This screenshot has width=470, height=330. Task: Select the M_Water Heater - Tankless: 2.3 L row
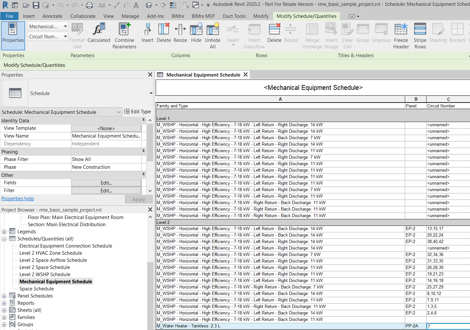click(x=280, y=326)
